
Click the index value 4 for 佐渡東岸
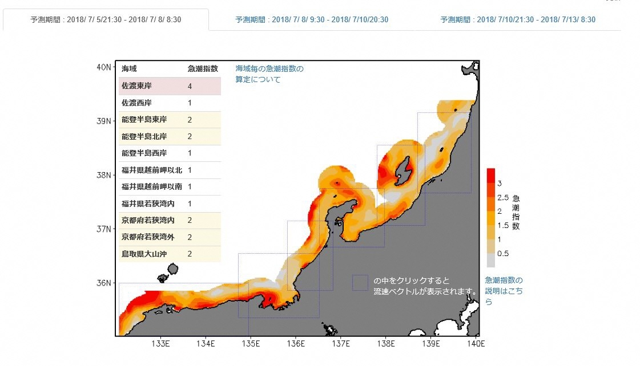pos(190,87)
